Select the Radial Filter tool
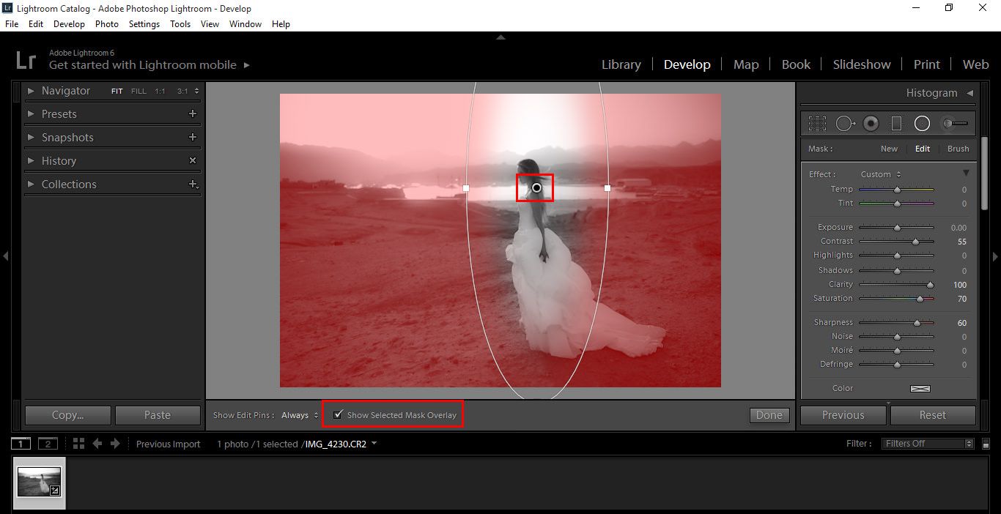The height and width of the screenshot is (514, 1001). pos(922,123)
